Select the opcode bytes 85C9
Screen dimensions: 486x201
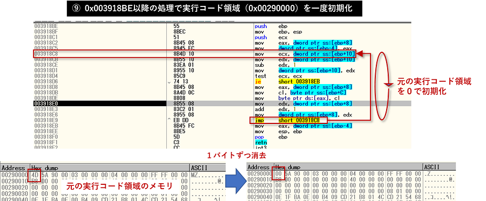(x=180, y=76)
